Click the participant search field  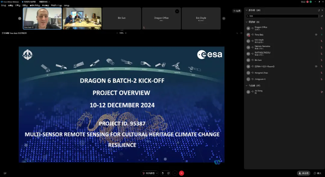tap(282, 16)
